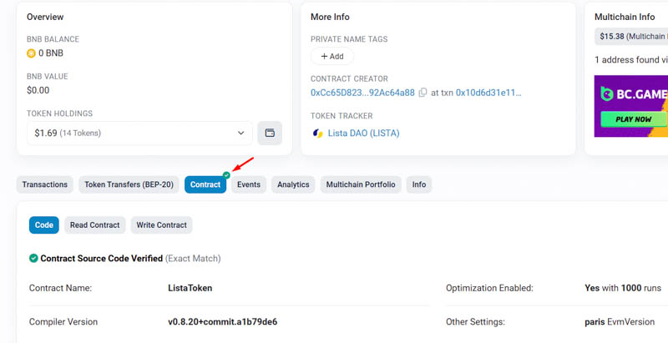
Task: Click the green checkmark beside Source Code Verified
Action: click(33, 259)
